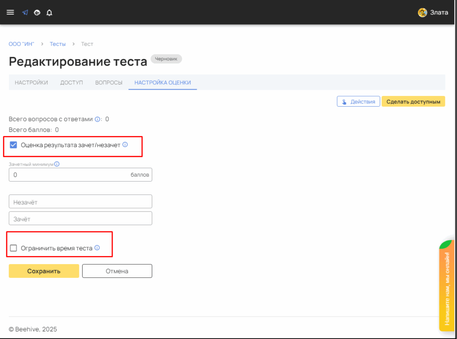Switch to the 'Настройки' tab
Screen dimensions: 457x339
tap(31, 83)
